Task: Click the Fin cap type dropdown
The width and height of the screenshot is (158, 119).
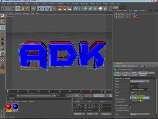Action: pos(140,90)
